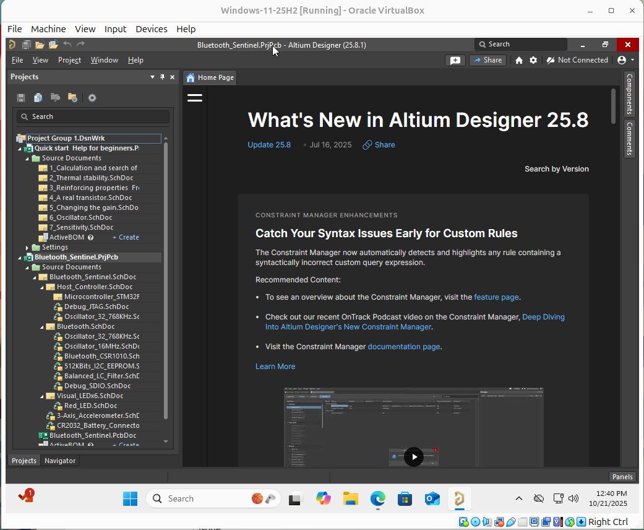This screenshot has height=530, width=644.
Task: Click the add comment speech-bubble icon
Action: pos(455,60)
